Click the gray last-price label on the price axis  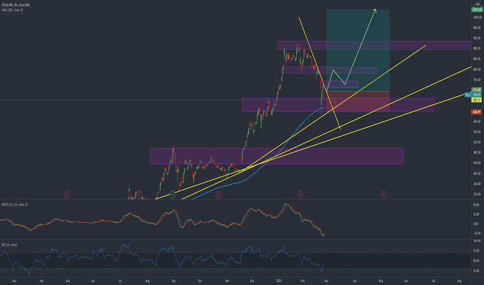(477, 90)
